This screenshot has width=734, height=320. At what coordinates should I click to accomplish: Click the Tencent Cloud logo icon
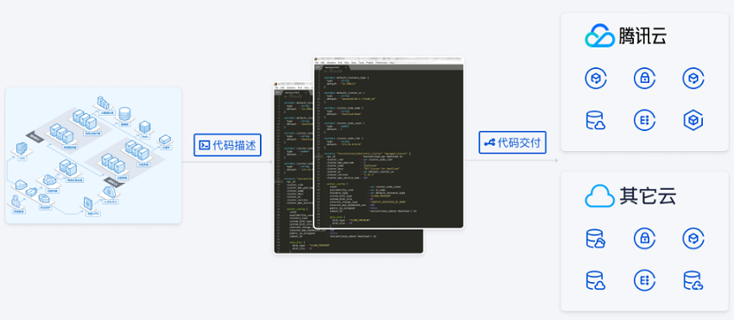point(599,35)
